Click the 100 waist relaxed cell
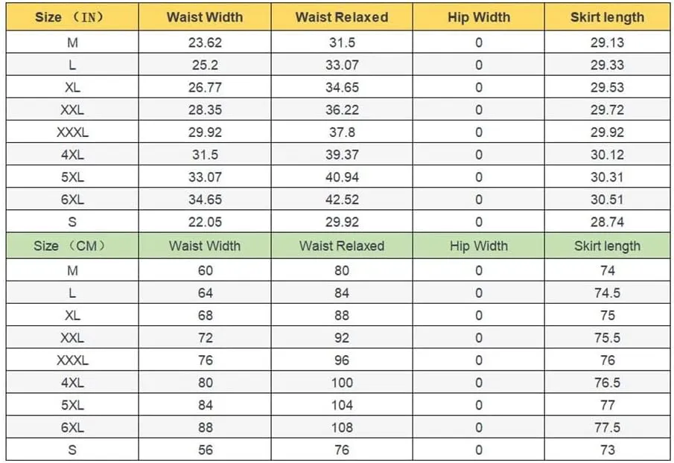 [x=342, y=383]
